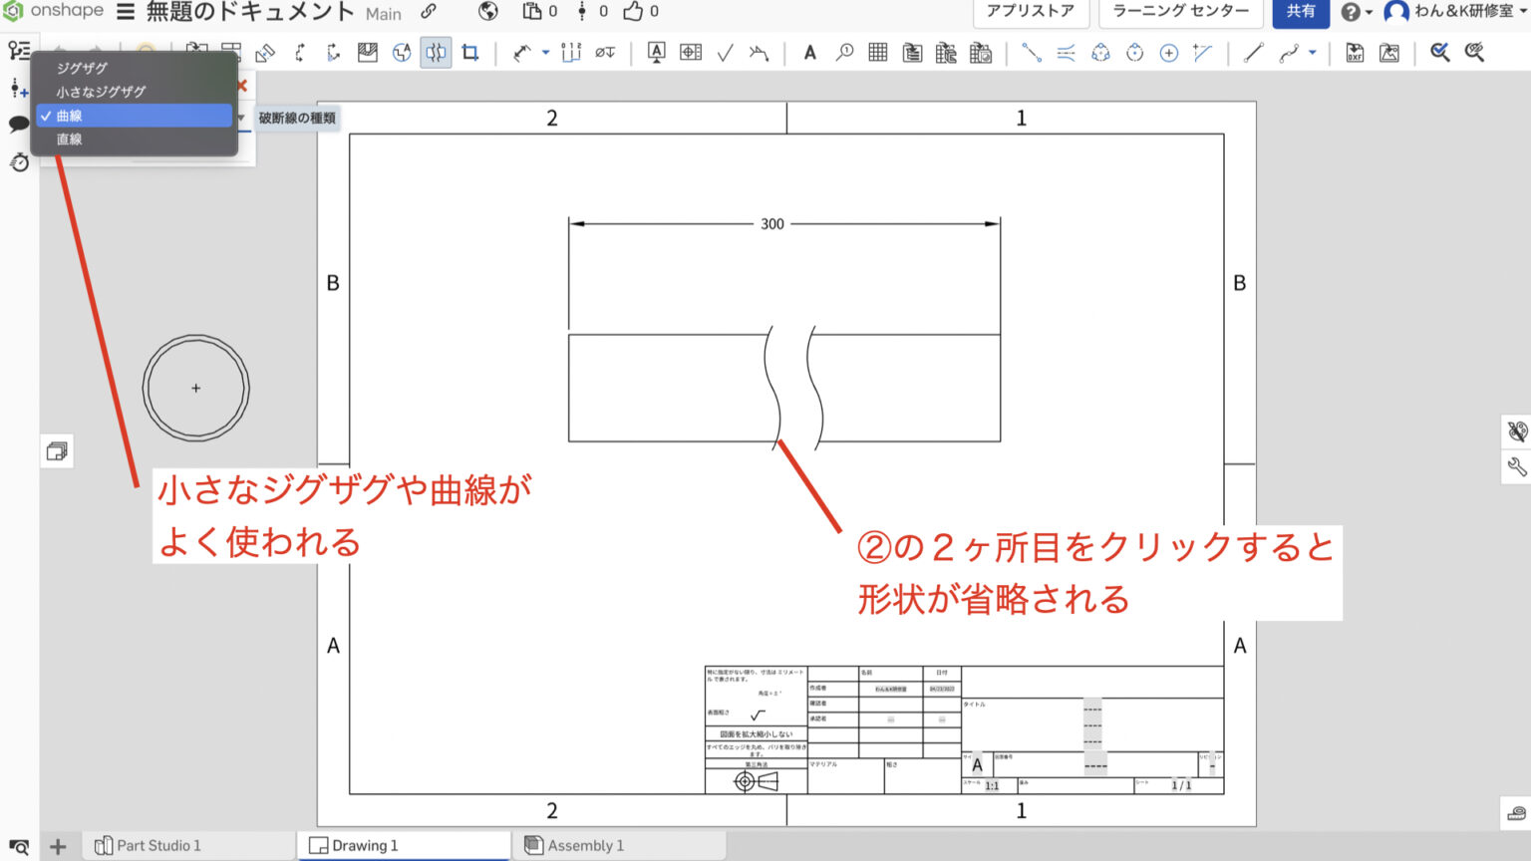Add view with the plus-dots sidebar icon
The height and width of the screenshot is (861, 1531).
tap(19, 89)
